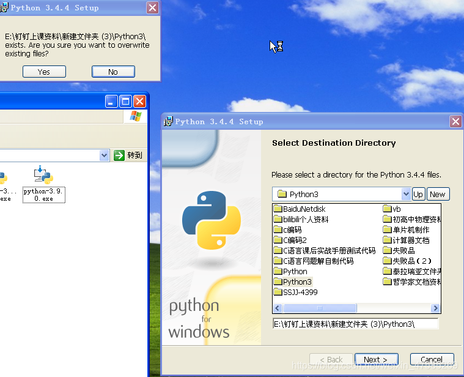Click the directory list right scroll arrow

tap(435, 308)
